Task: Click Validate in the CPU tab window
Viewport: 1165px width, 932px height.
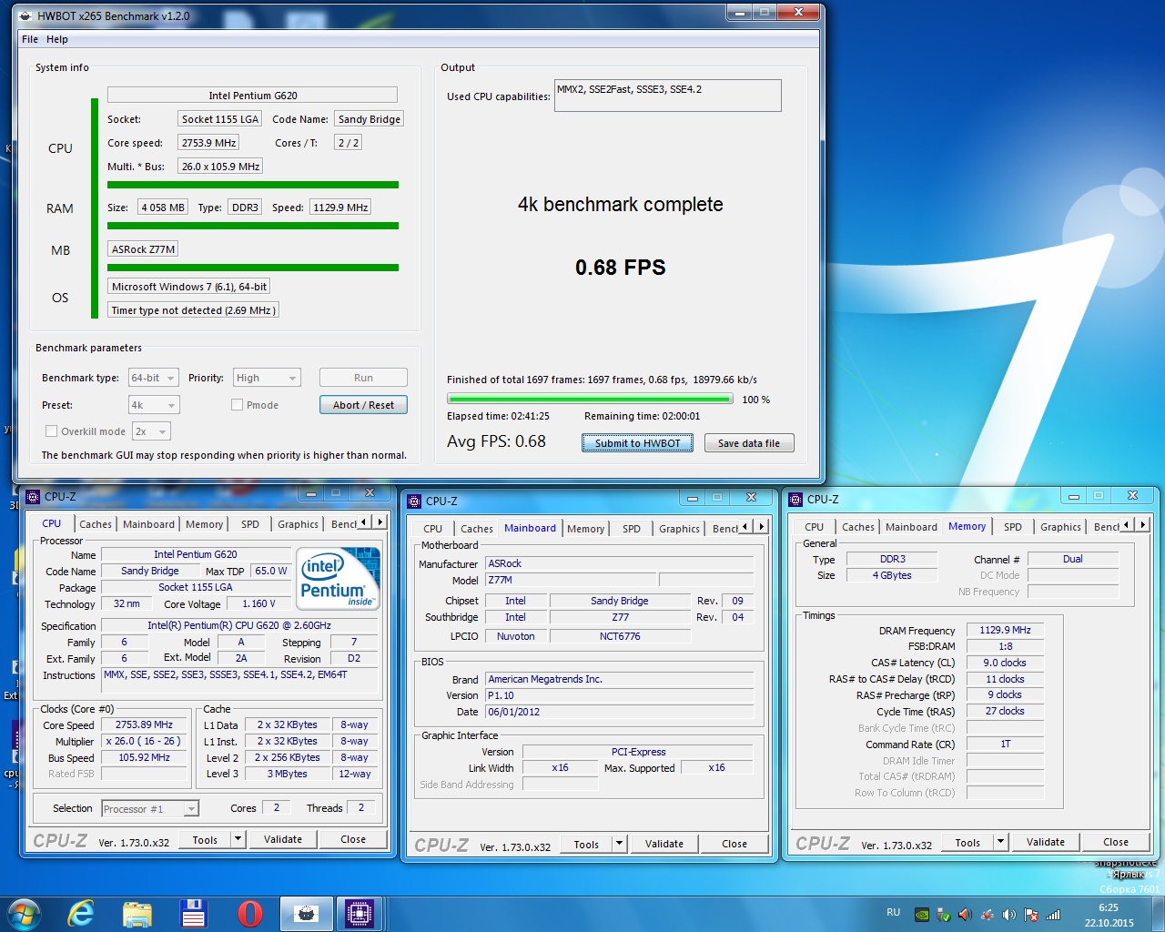Action: [x=283, y=839]
